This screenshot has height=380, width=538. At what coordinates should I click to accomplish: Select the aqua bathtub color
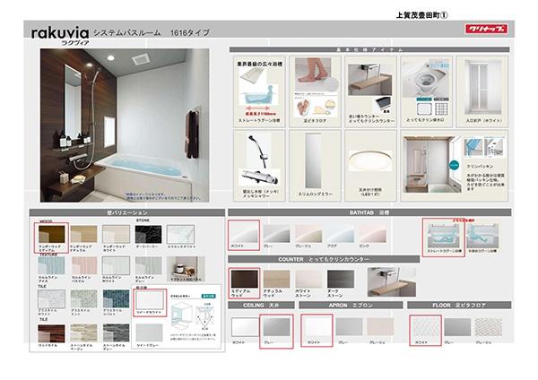pyautogui.click(x=341, y=235)
